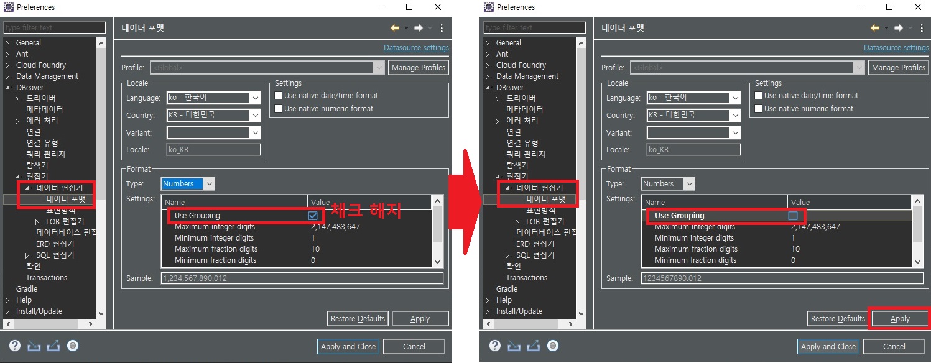The image size is (931, 363).
Task: Collapse DBeaver node in right window tree
Action: coord(488,88)
